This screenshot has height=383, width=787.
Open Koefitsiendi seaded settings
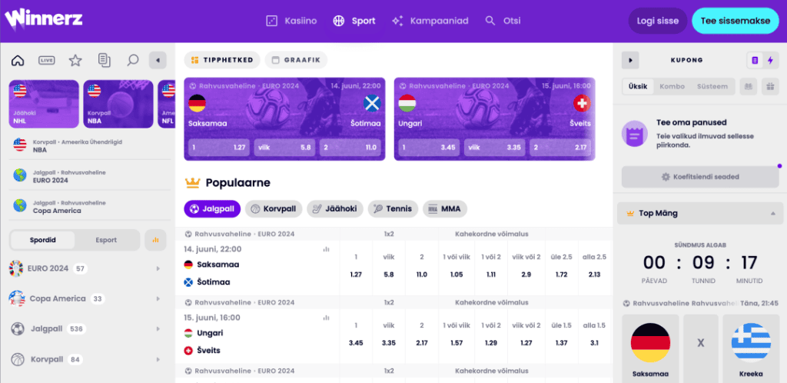(700, 177)
